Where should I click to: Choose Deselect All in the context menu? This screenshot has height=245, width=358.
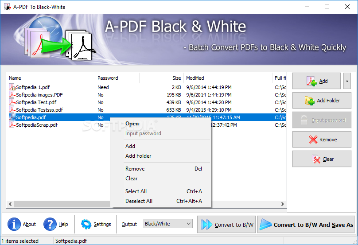tap(160, 201)
